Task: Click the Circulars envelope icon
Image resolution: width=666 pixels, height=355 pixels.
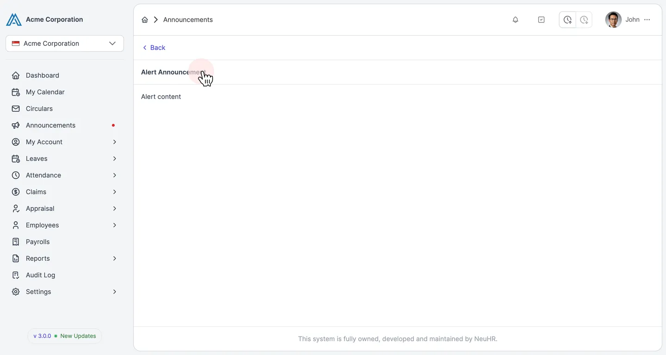Action: (16, 109)
